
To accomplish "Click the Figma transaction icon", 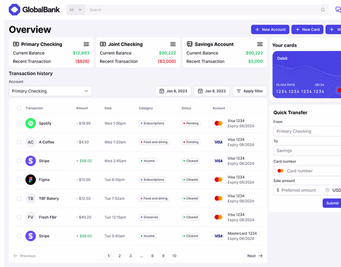I will click(x=30, y=179).
